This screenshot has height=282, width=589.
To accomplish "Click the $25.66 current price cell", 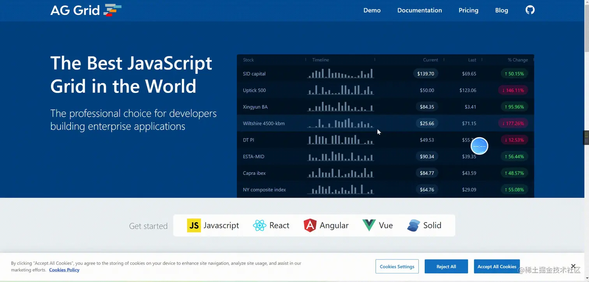I will tap(427, 123).
